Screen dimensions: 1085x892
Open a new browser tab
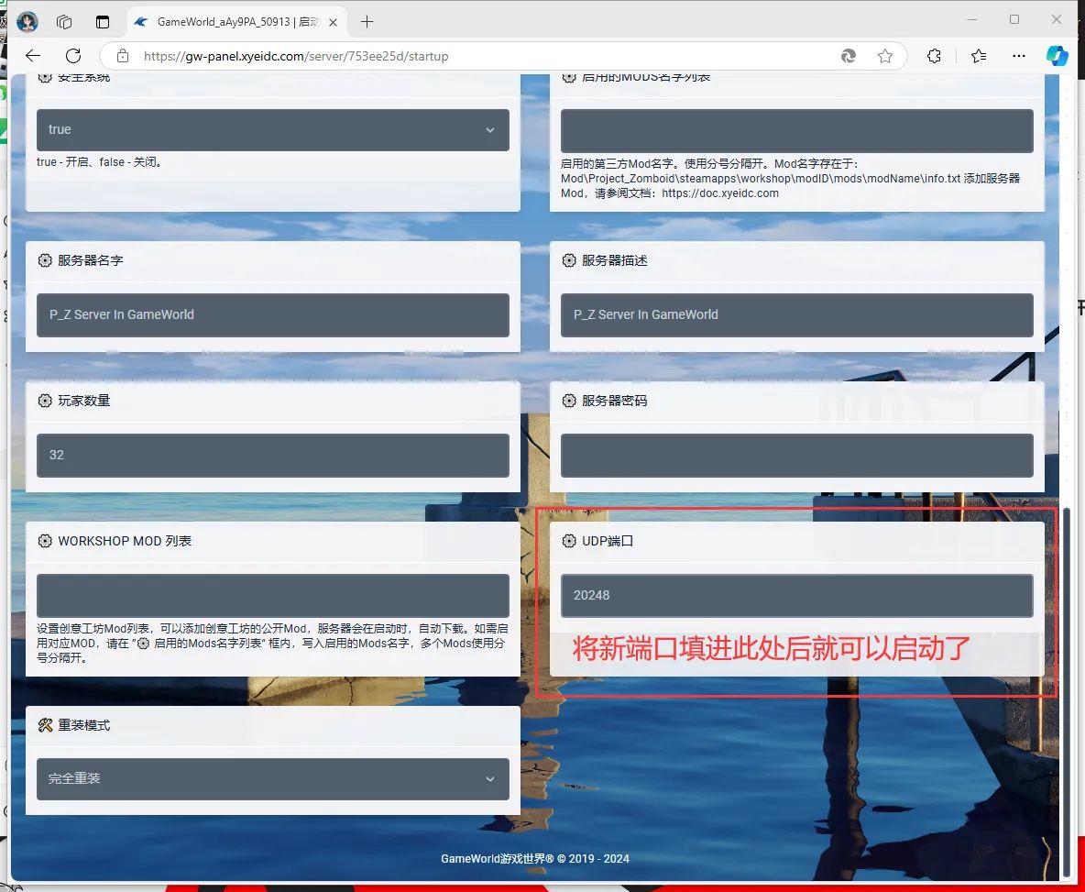(367, 21)
